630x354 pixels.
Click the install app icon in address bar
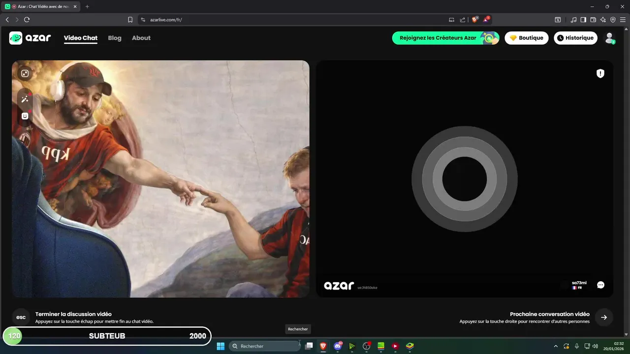click(452, 20)
